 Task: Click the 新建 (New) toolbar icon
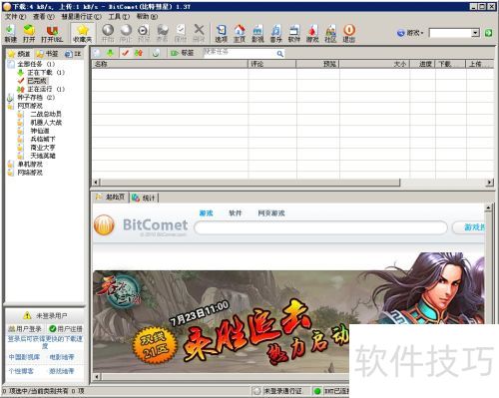click(10, 33)
